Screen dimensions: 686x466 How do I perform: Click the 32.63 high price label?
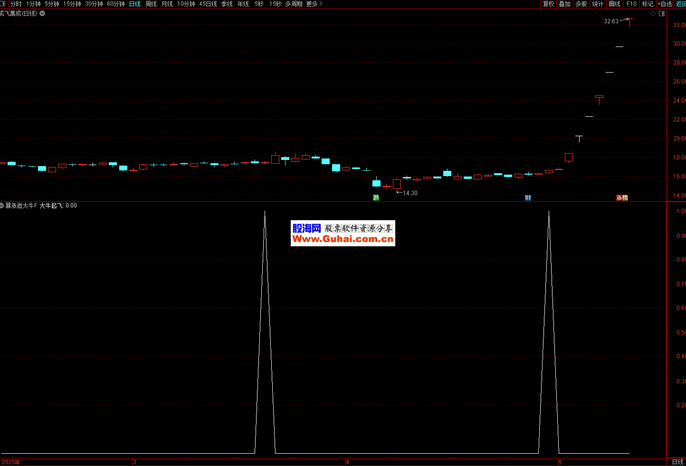click(611, 21)
